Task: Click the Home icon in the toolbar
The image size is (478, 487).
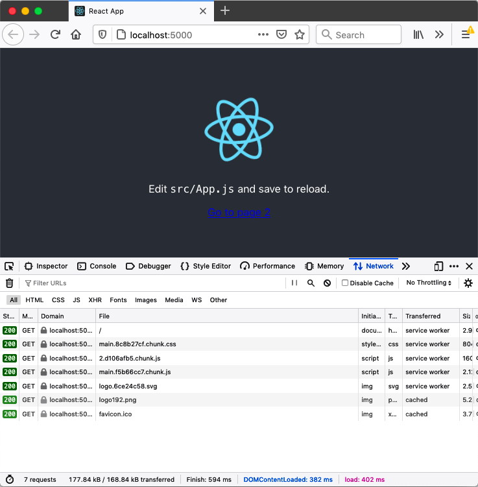Action: click(x=76, y=35)
